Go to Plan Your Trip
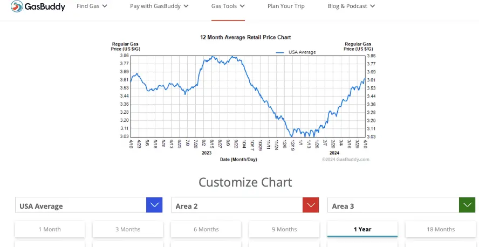 coord(286,6)
